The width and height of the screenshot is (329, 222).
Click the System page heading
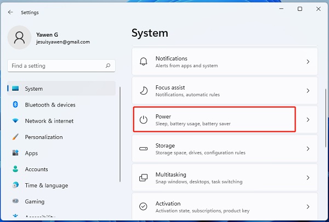150,33
